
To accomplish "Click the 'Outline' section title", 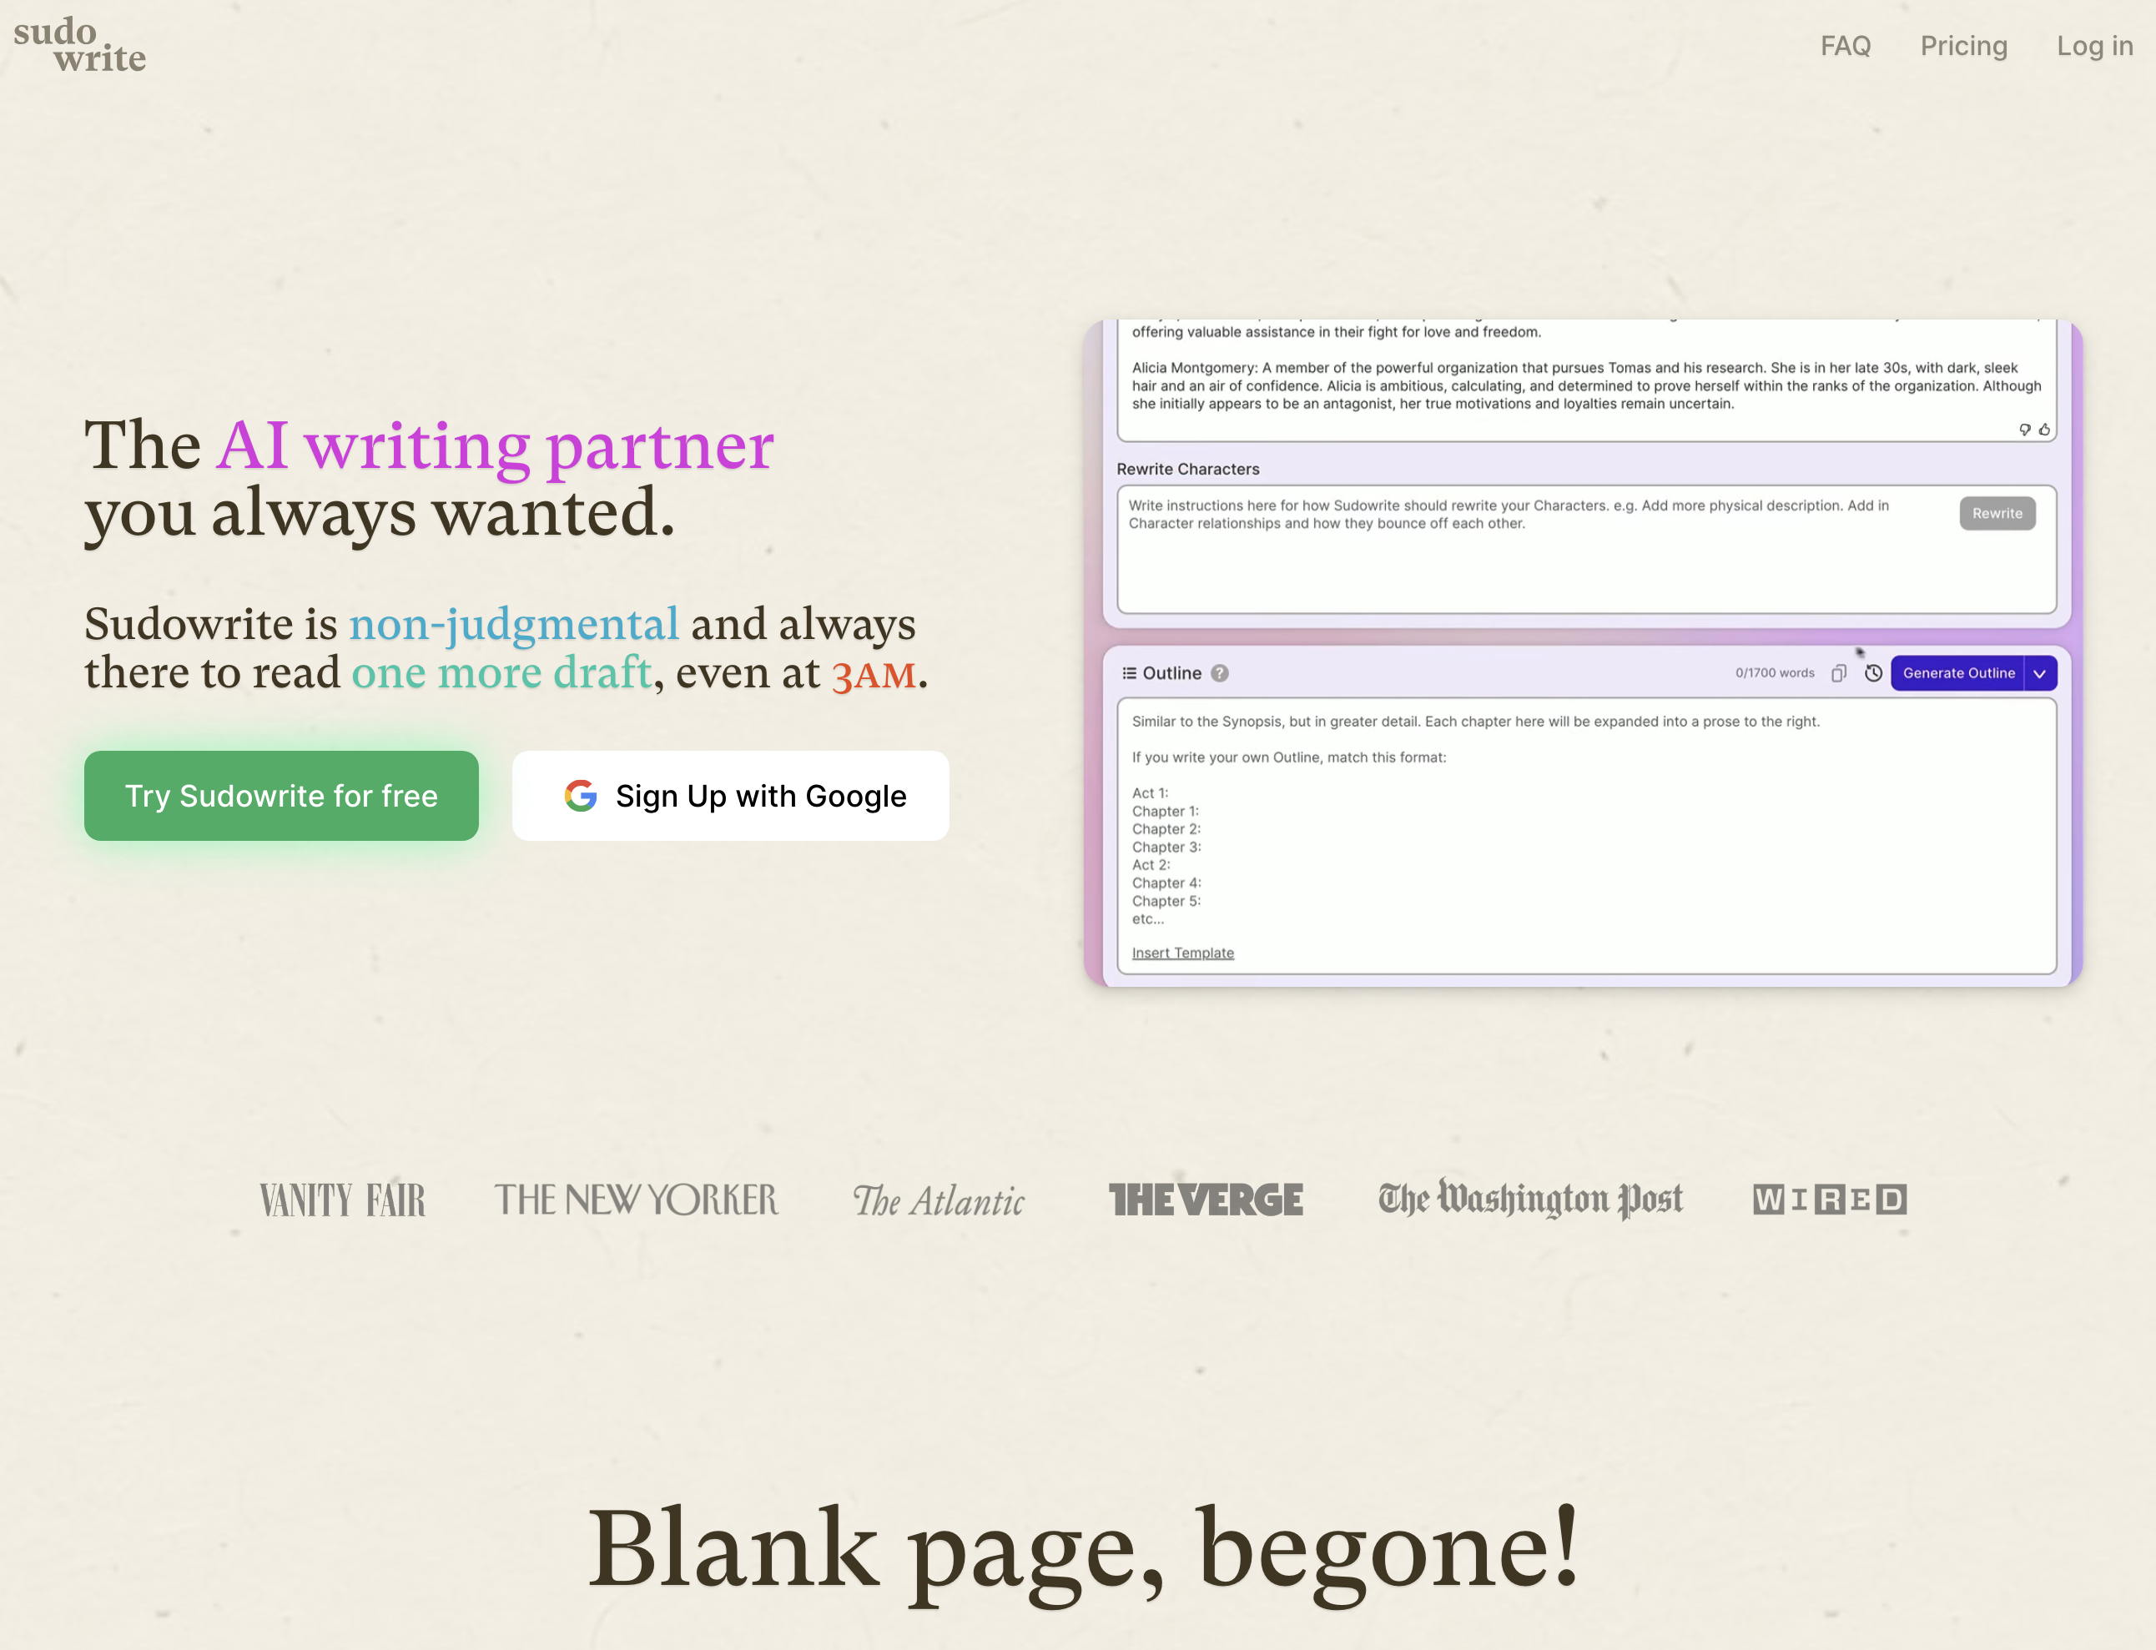I will 1171,674.
